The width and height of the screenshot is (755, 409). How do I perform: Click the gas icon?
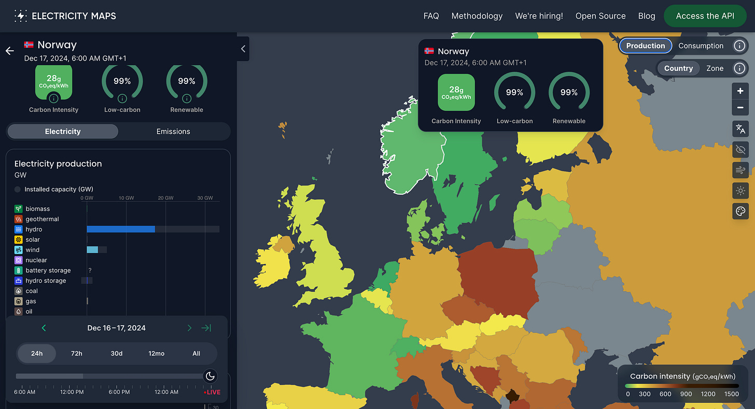click(19, 301)
